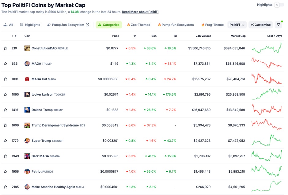Image resolution: width=288 pixels, height=195 pixels.
Task: Open Read More about PolitiFi link
Action: click(140, 12)
